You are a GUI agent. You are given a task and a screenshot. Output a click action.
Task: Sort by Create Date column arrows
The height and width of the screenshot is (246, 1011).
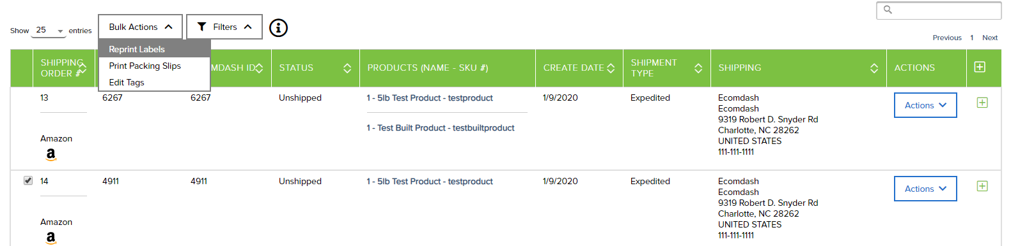pyautogui.click(x=611, y=68)
